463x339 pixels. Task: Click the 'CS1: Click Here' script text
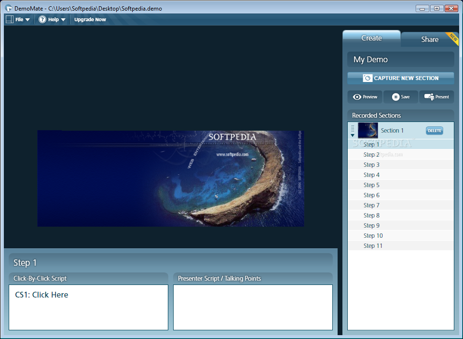click(x=41, y=295)
